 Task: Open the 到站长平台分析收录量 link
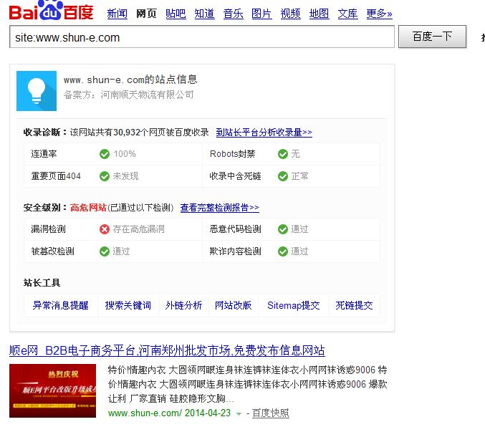pyautogui.click(x=264, y=133)
